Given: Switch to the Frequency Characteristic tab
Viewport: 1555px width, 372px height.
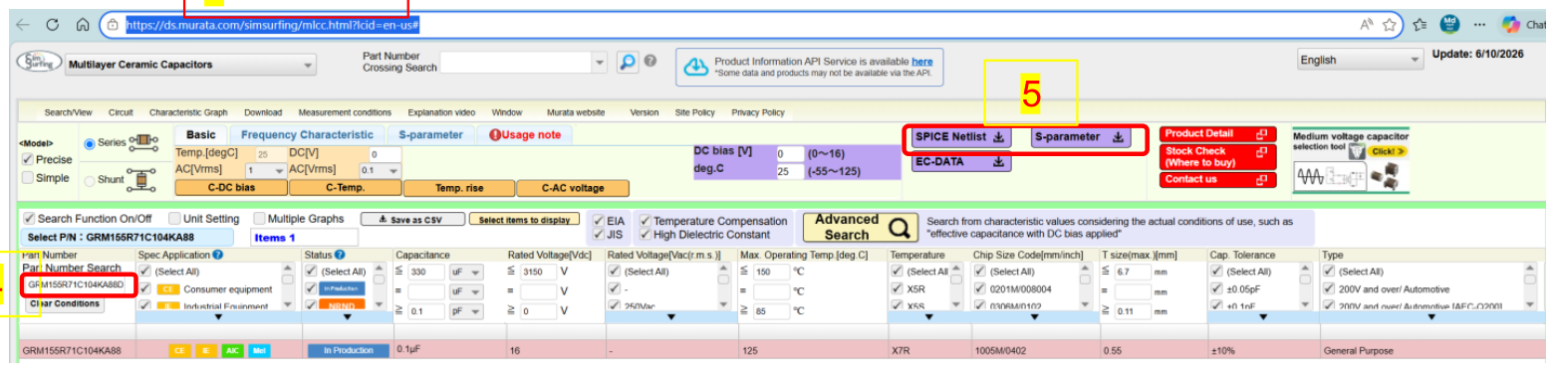Looking at the screenshot, I should point(307,135).
